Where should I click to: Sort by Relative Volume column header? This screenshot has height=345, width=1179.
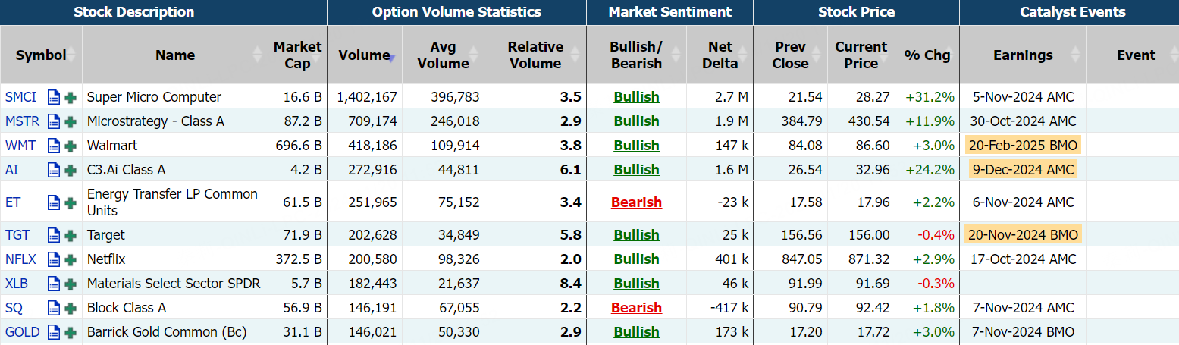coord(535,55)
